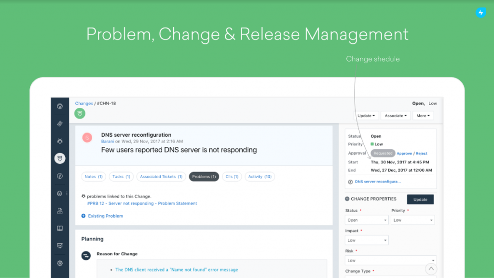494x278 pixels.
Task: Click the scroll-to-top arrow button
Action: (x=431, y=269)
